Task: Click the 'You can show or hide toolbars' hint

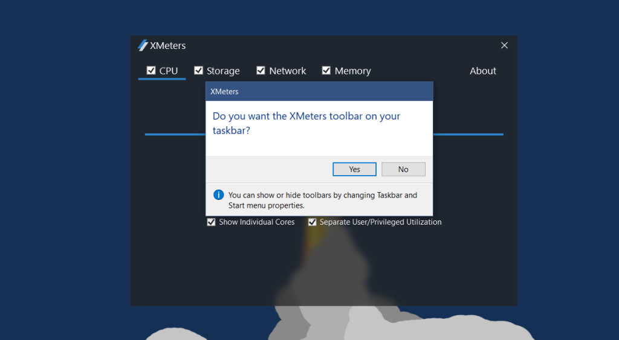Action: 323,200
